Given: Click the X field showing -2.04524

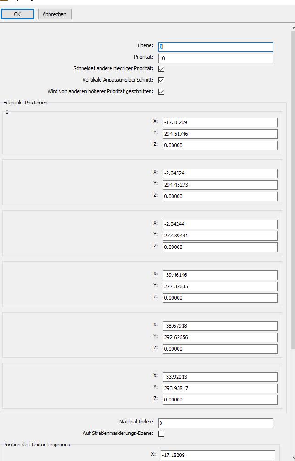Looking at the screenshot, I should pos(220,173).
